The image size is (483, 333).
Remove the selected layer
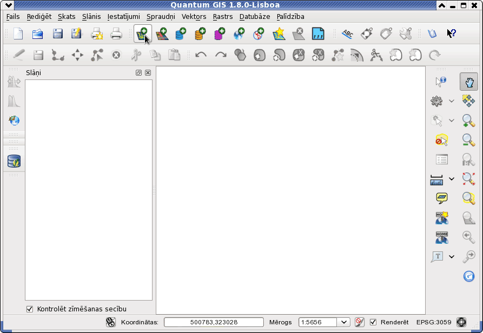(x=298, y=34)
